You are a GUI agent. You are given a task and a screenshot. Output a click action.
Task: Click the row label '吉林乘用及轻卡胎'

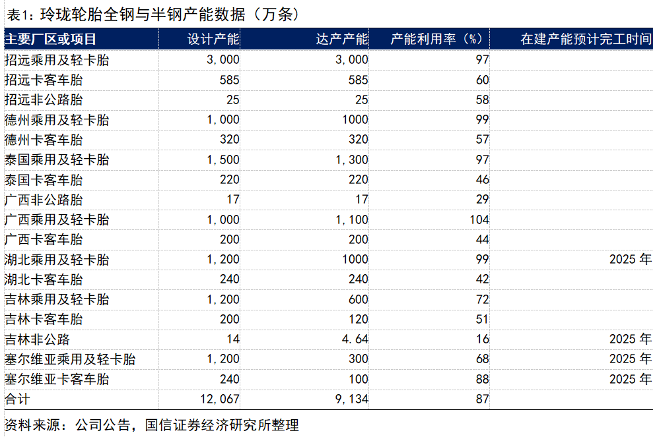coord(57,299)
